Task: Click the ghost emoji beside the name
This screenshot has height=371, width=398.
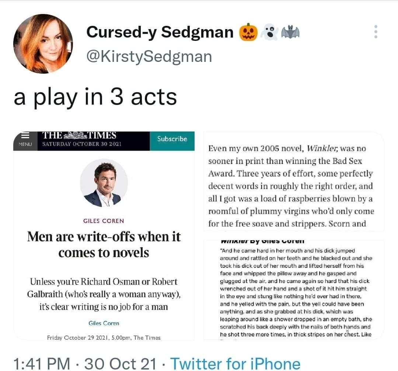Action: click(269, 33)
